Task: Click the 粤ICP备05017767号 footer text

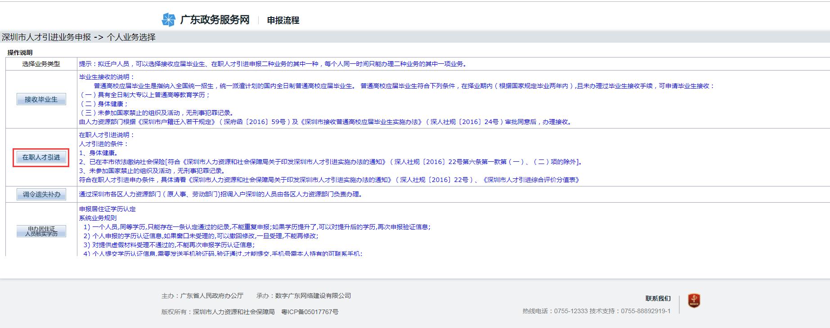Action: tap(310, 312)
